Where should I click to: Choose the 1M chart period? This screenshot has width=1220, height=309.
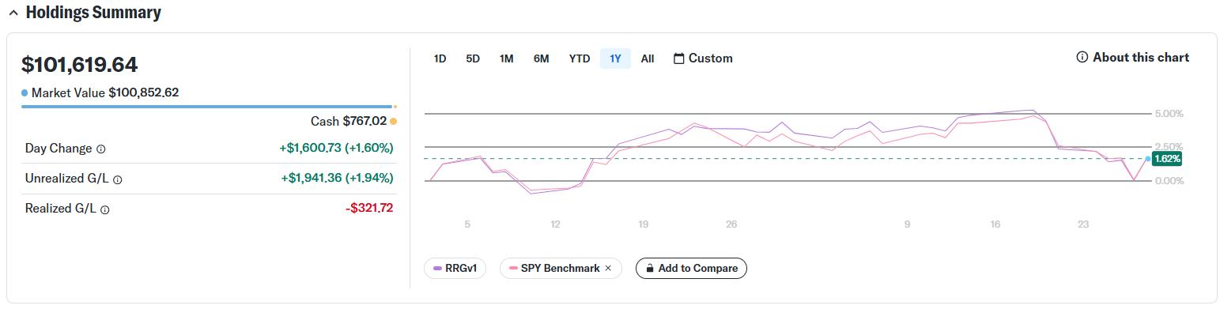(x=507, y=58)
